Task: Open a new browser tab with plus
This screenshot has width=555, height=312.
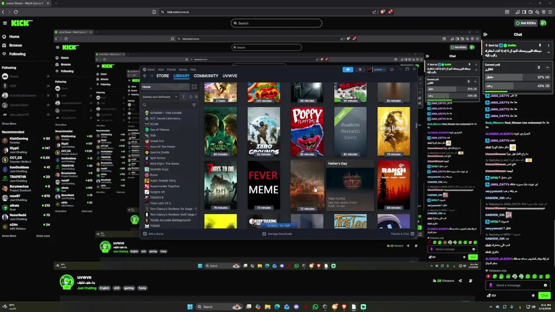Action: pyautogui.click(x=55, y=3)
